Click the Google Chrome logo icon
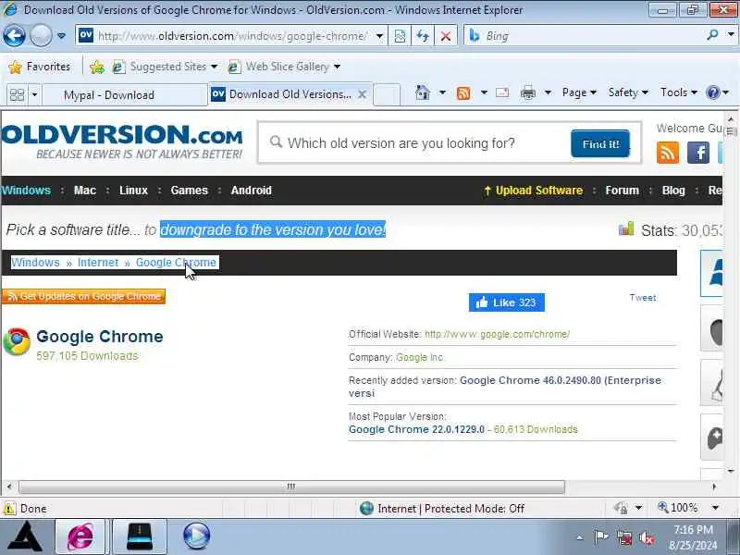Viewport: 740px width, 555px height. point(17,341)
